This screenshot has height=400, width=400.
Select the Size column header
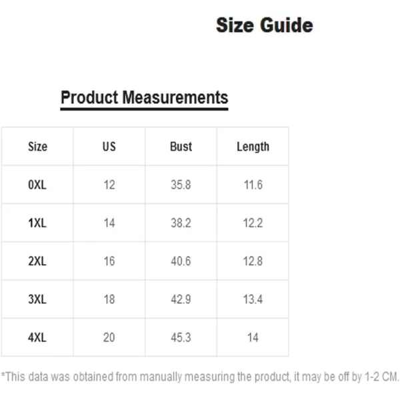pos(37,147)
